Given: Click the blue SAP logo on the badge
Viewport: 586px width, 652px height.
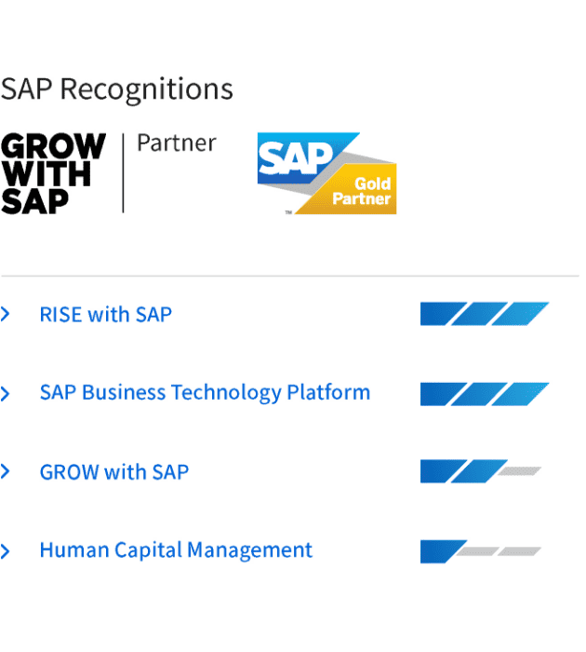Looking at the screenshot, I should pos(292,162).
